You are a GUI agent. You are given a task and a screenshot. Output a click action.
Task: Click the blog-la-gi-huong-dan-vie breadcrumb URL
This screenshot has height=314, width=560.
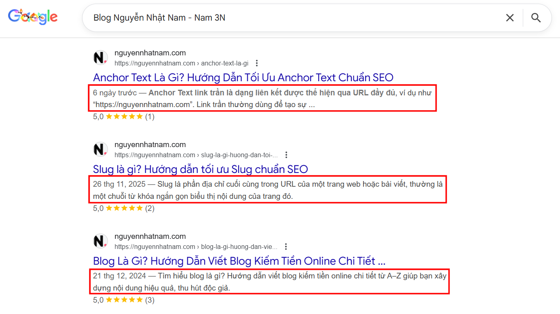coord(196,247)
